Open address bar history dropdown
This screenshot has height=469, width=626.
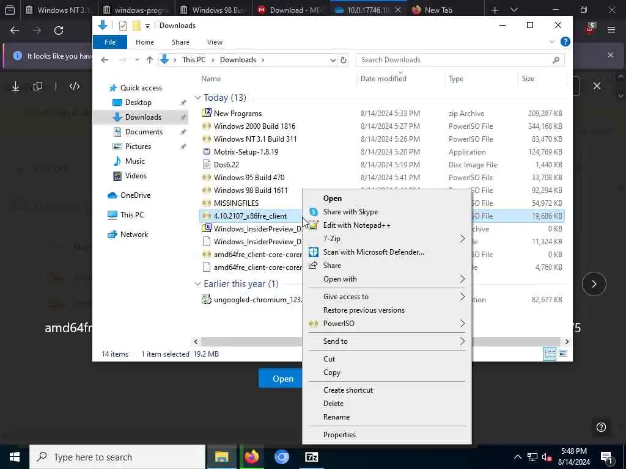(333, 60)
